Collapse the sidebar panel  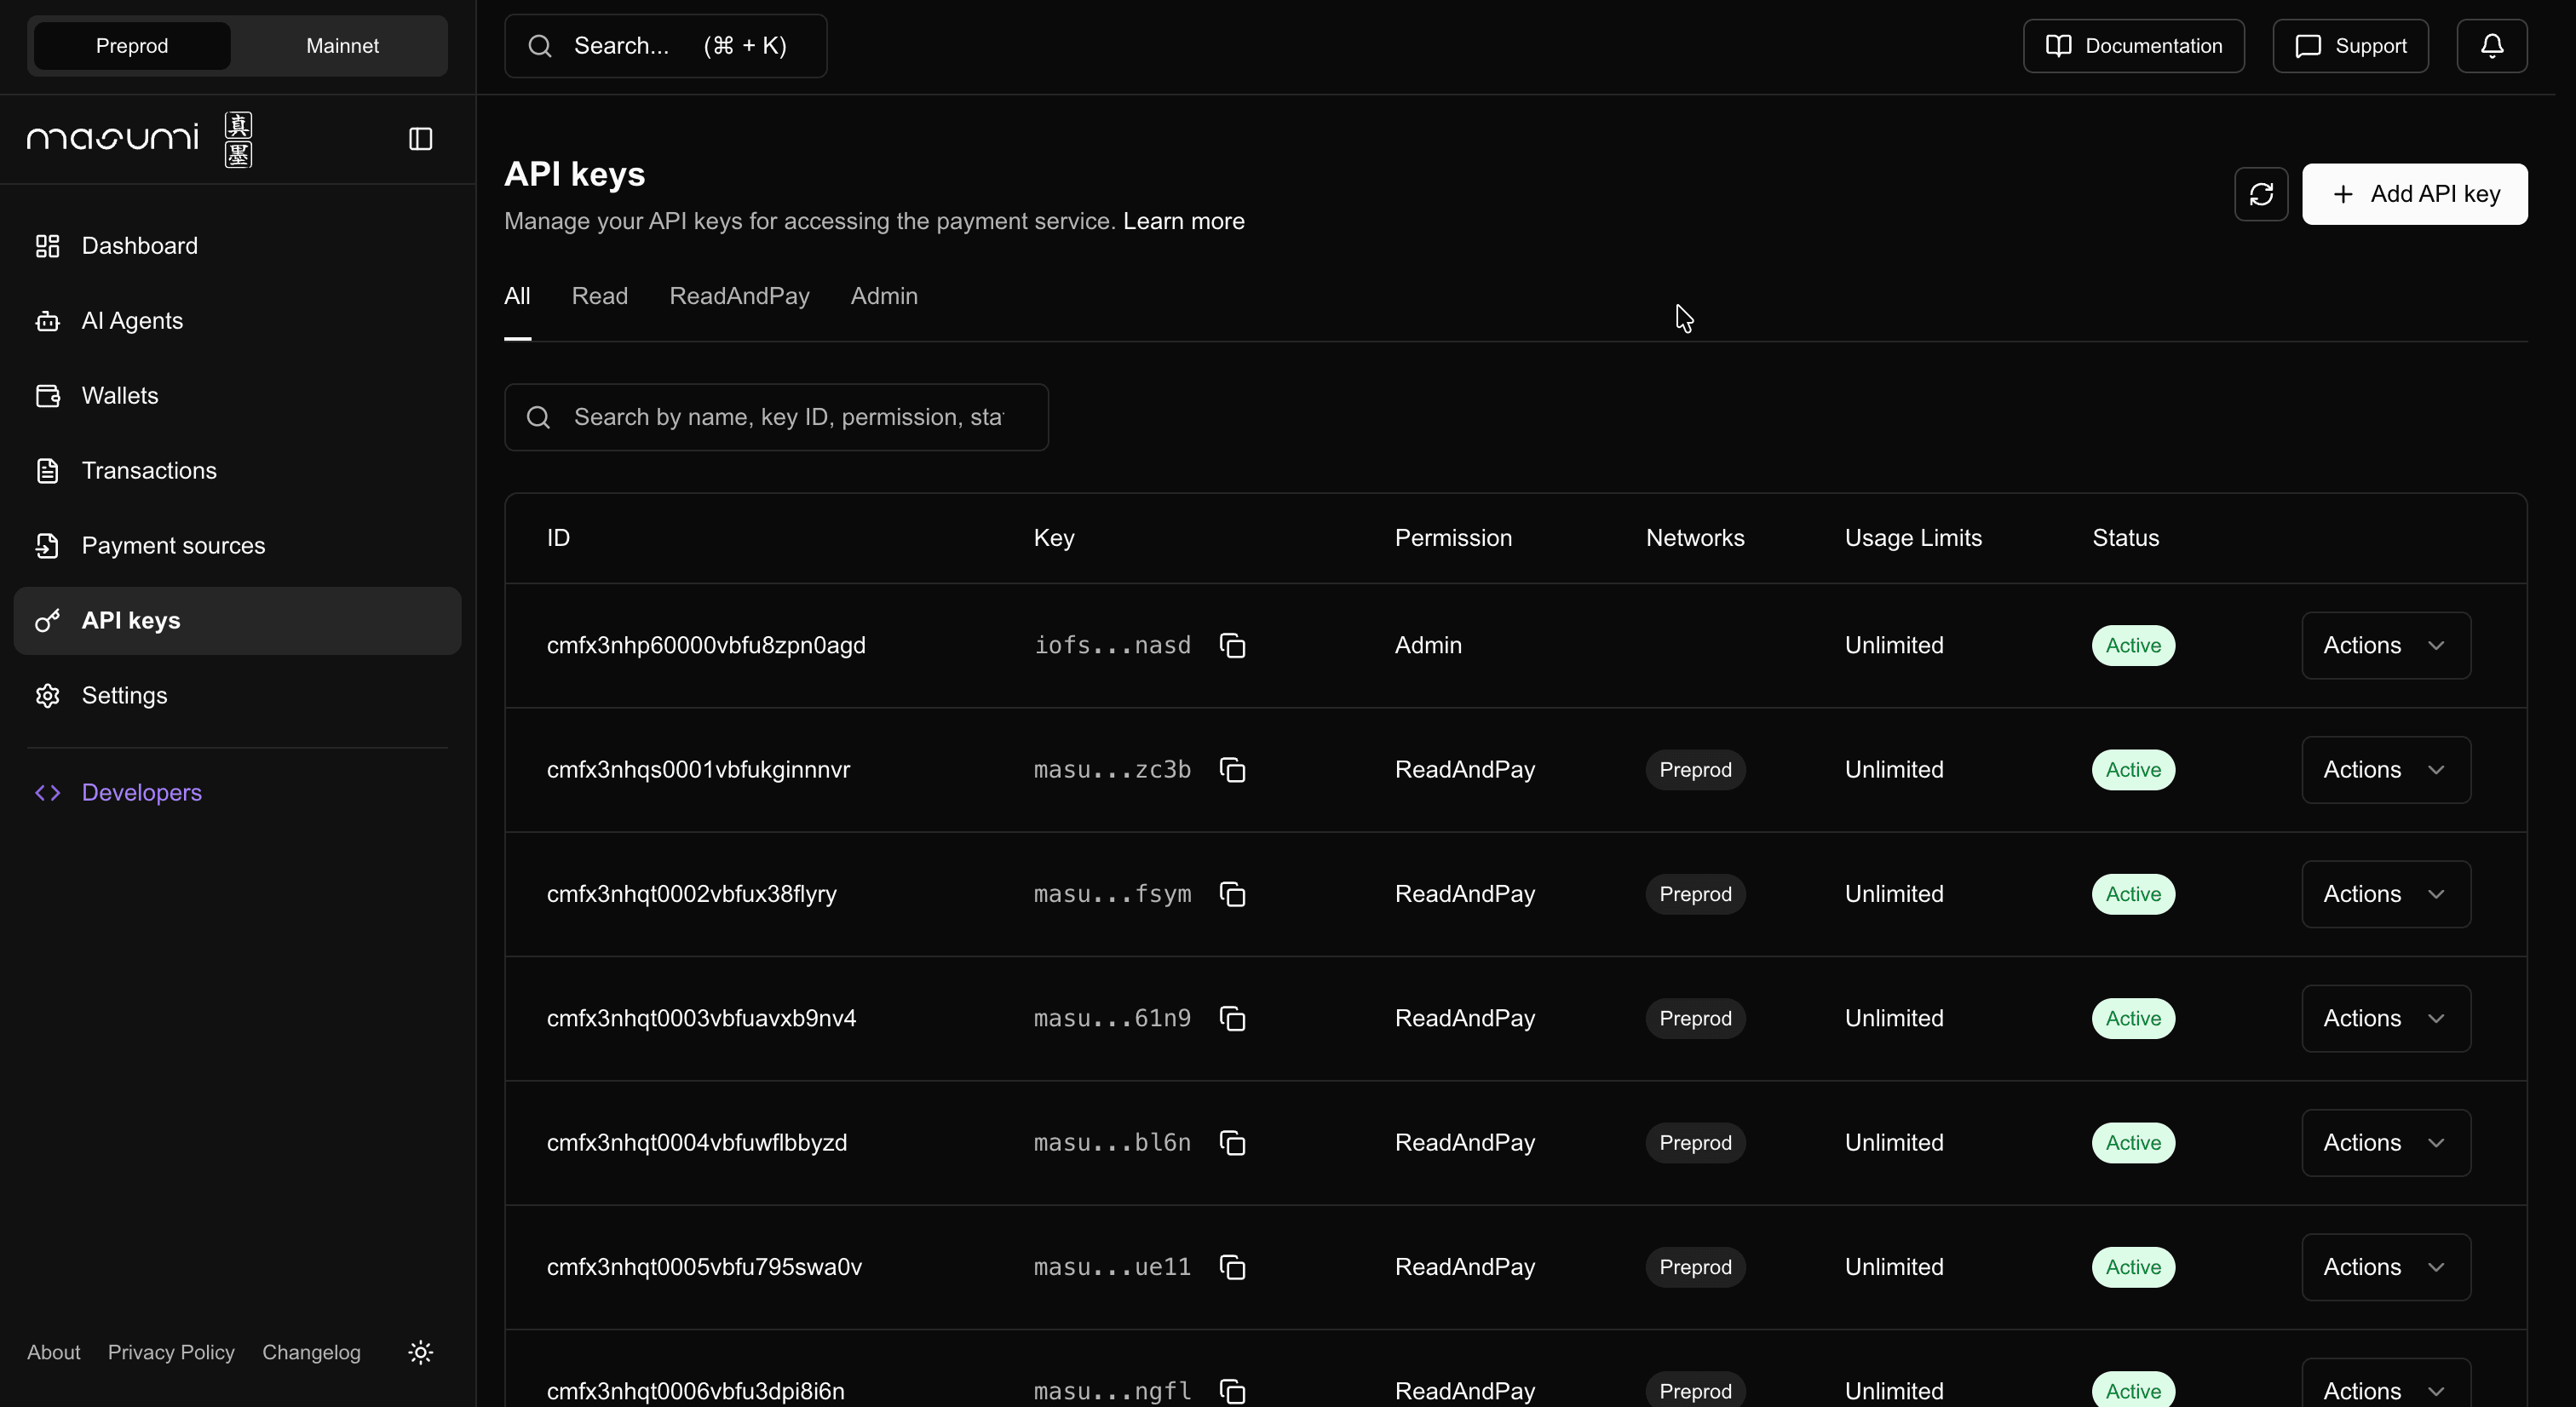pos(419,139)
